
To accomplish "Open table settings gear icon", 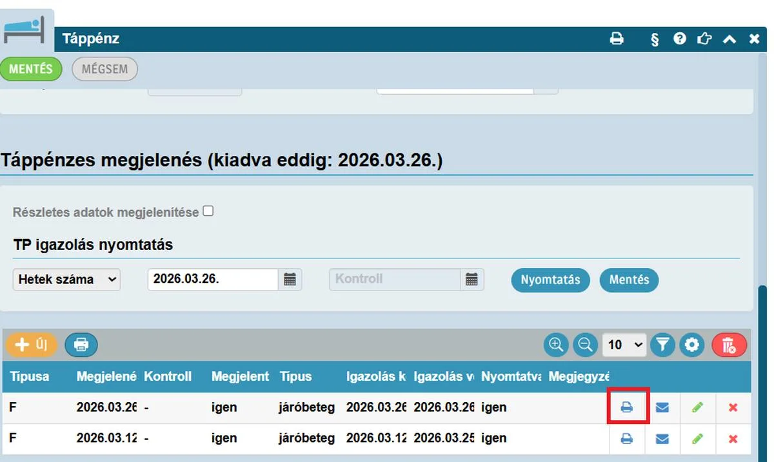I will pos(692,345).
